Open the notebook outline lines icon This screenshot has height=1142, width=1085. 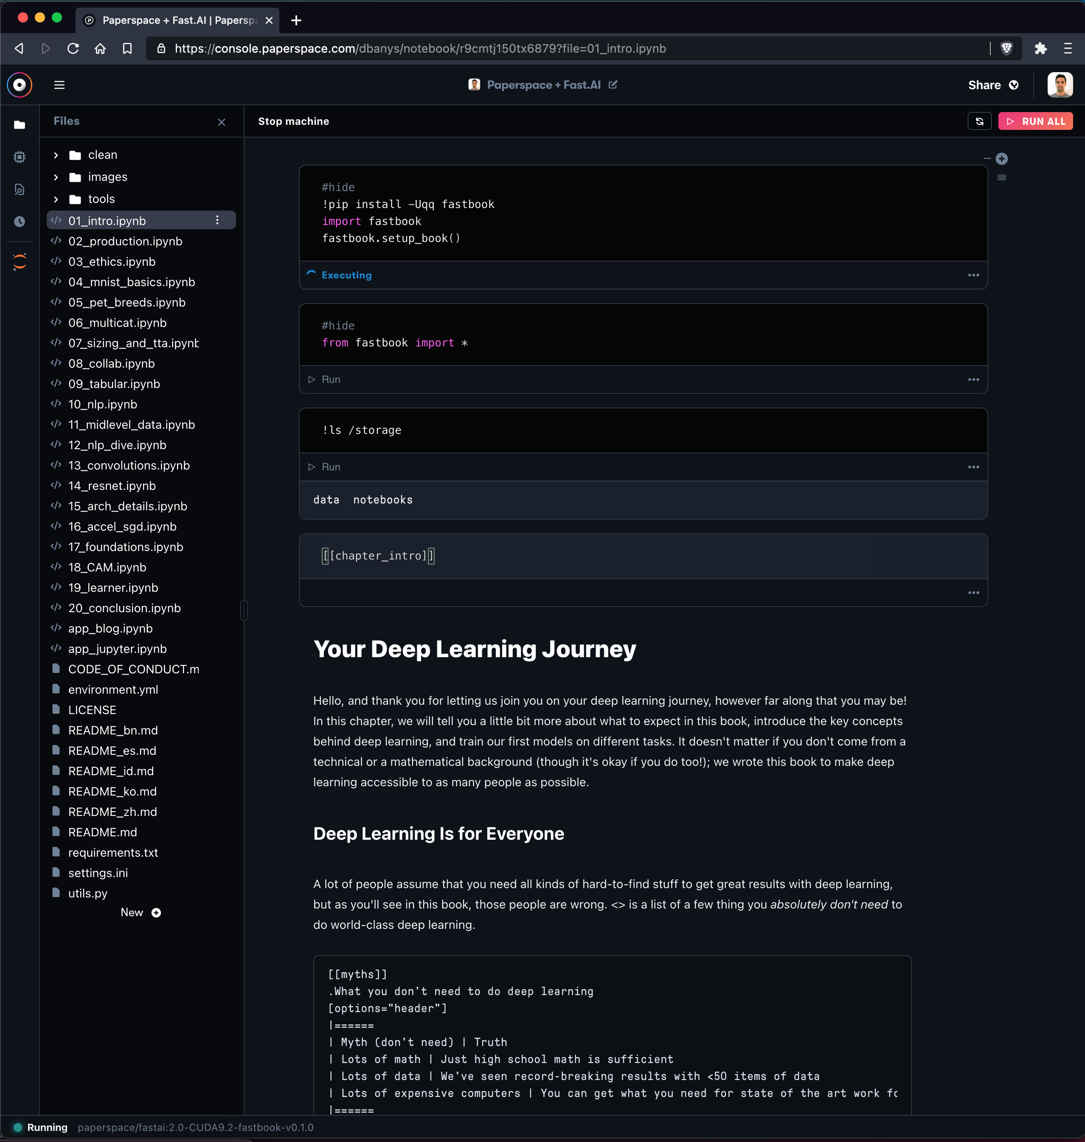pos(1002,177)
